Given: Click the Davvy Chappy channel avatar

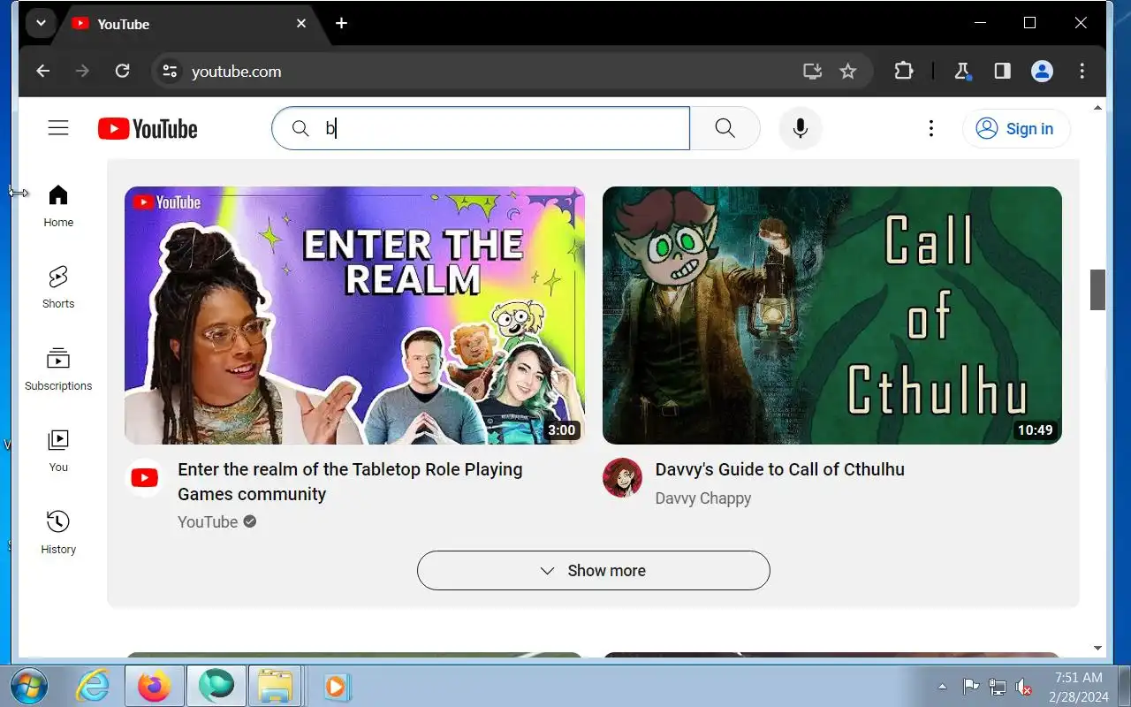Looking at the screenshot, I should tap(622, 478).
